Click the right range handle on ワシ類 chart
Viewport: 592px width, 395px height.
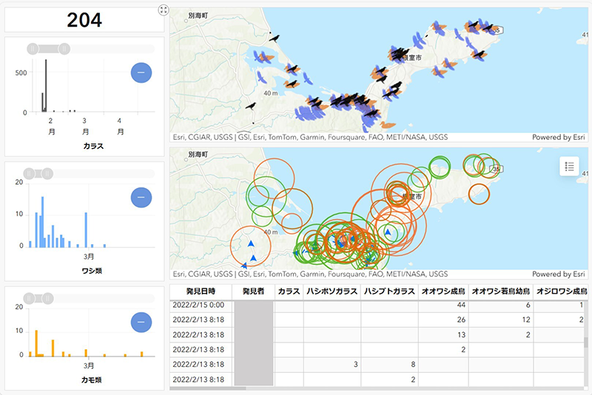pyautogui.click(x=47, y=174)
